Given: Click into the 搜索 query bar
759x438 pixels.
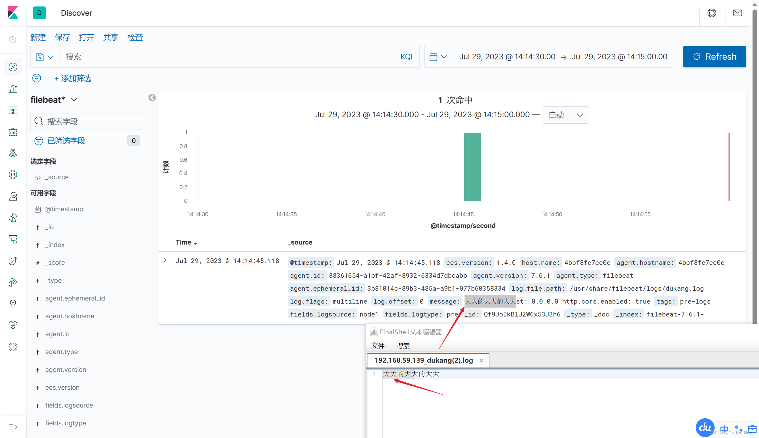Looking at the screenshot, I should 227,57.
